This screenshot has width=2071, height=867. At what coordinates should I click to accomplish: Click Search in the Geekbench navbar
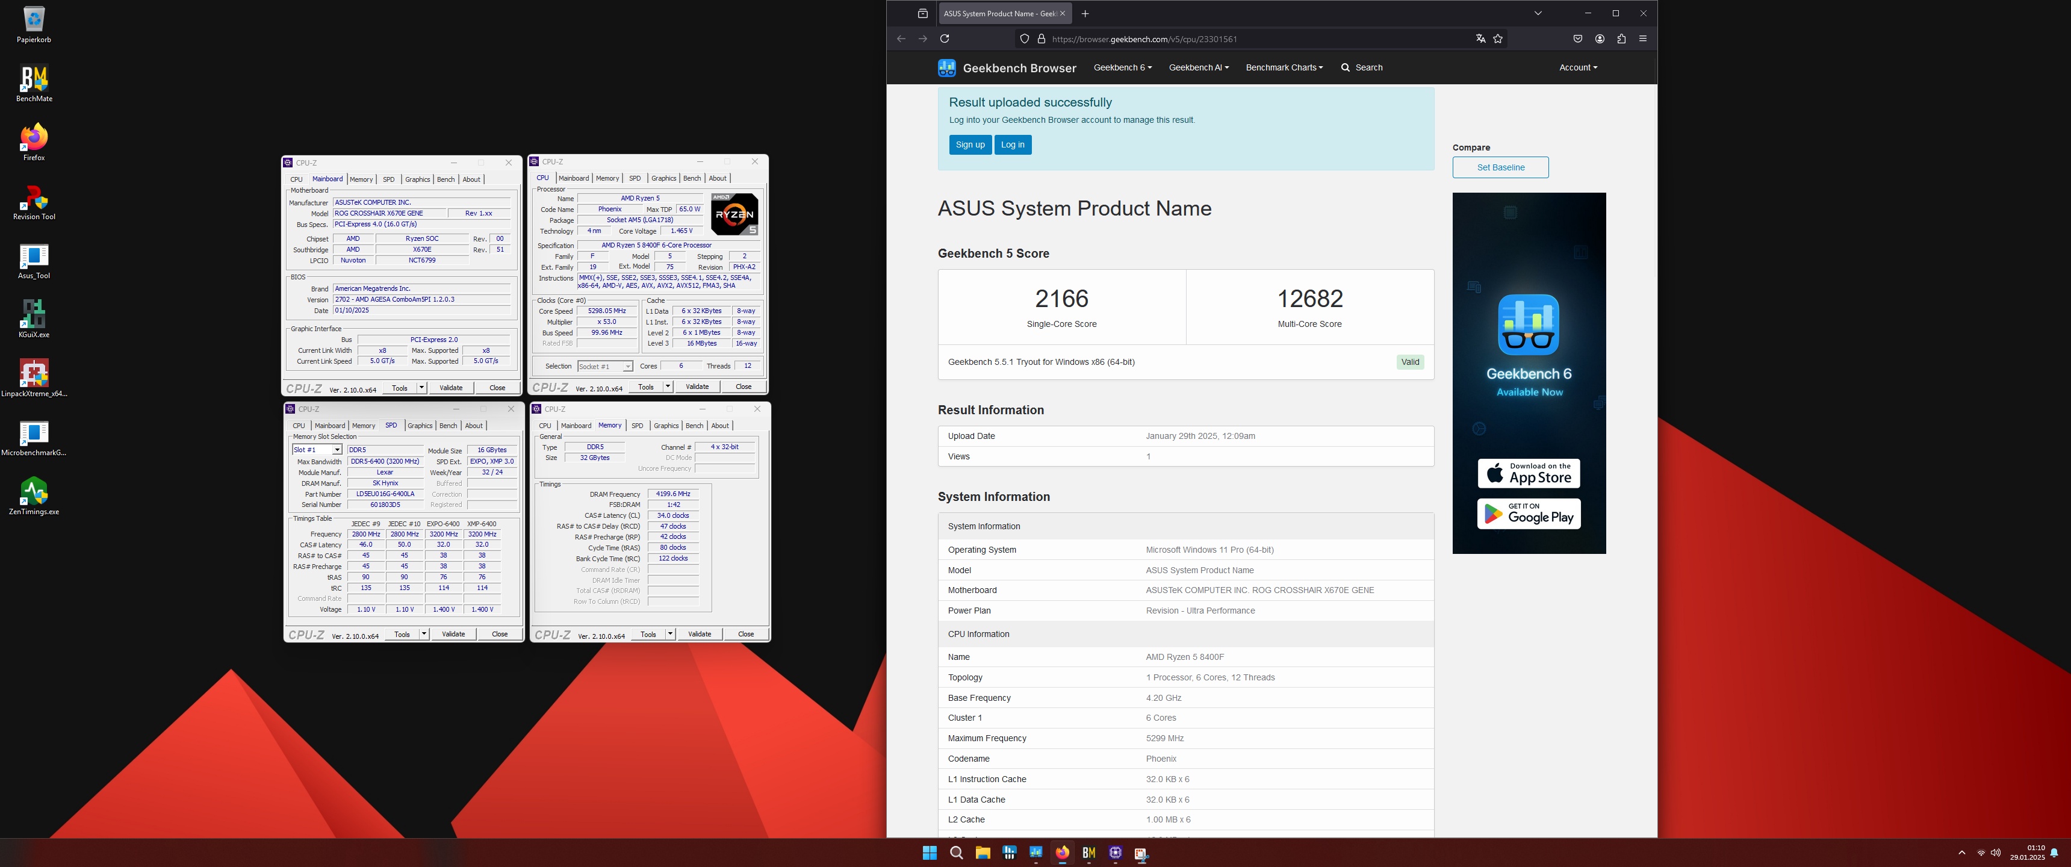[1361, 67]
